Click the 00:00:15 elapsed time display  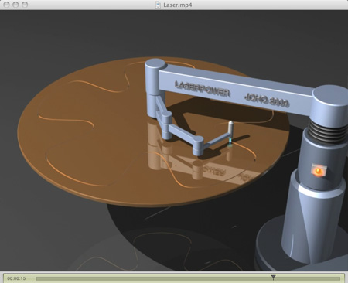click(16, 278)
